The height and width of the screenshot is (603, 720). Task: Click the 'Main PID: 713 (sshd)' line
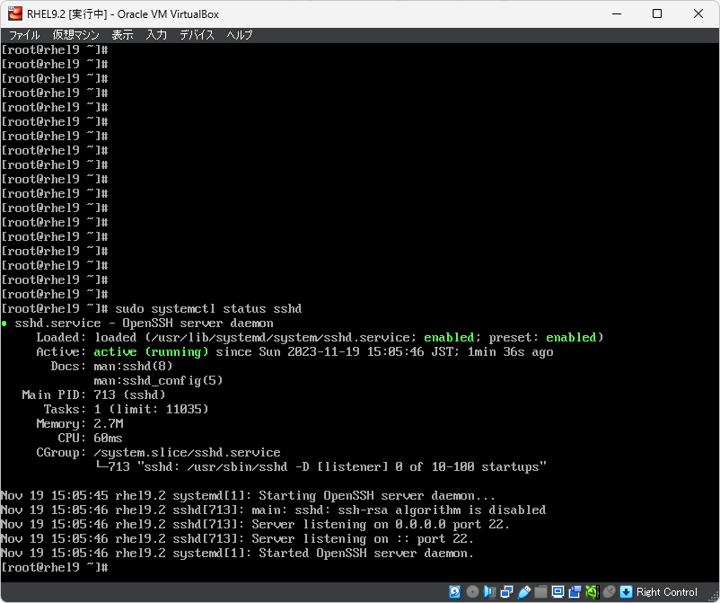pos(93,395)
